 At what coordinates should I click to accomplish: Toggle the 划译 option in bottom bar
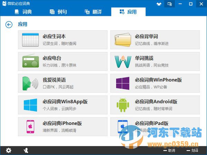tap(192, 151)
